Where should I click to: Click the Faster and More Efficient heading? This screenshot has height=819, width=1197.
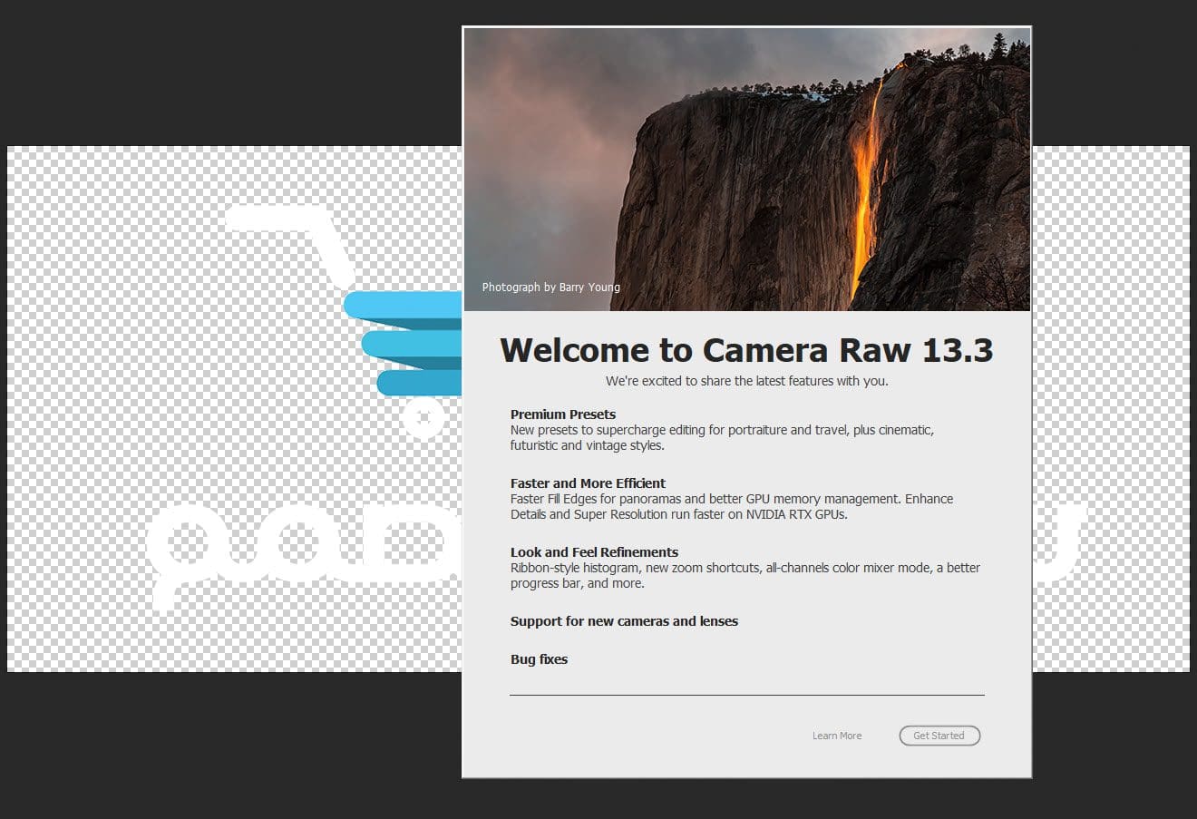pos(588,483)
